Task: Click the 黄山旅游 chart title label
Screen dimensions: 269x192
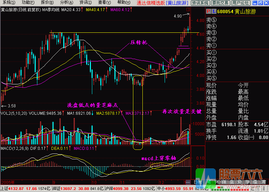Action: pyautogui.click(x=9, y=9)
